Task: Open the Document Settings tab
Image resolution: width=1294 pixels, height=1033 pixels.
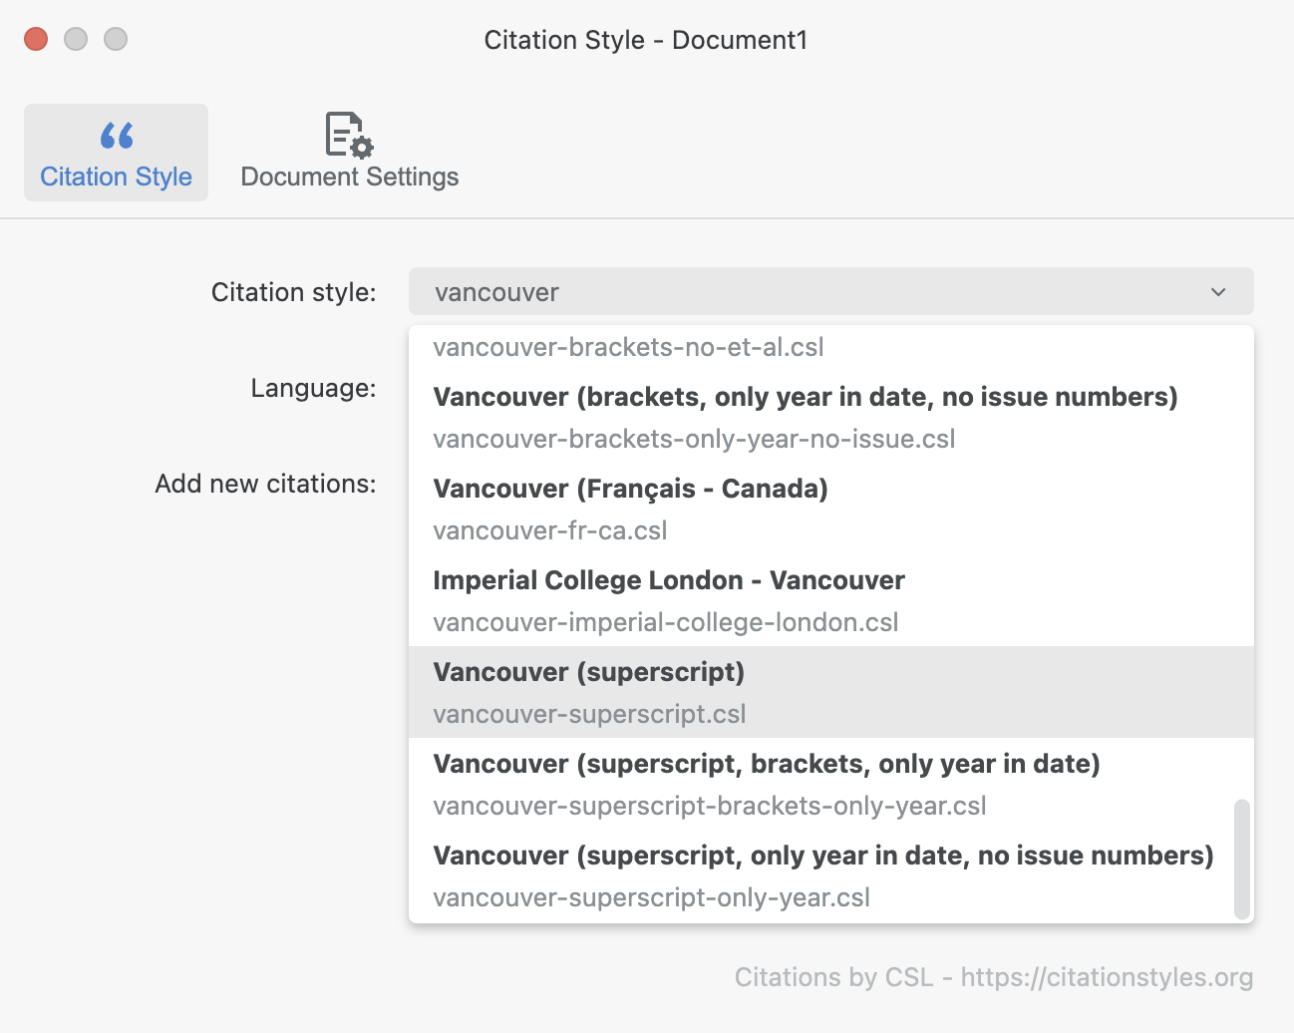Action: (x=350, y=153)
